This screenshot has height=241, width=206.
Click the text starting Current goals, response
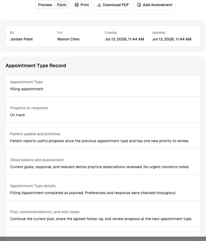click(x=100, y=167)
